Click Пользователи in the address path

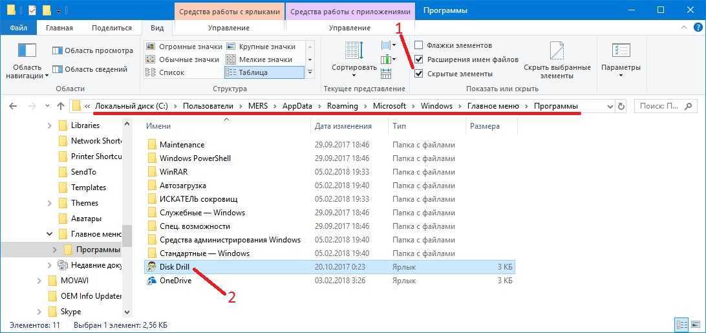[208, 106]
